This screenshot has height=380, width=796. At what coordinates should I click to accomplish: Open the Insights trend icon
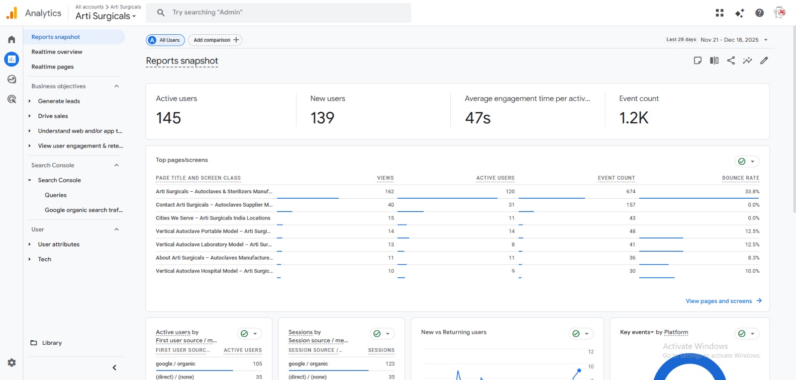point(747,61)
